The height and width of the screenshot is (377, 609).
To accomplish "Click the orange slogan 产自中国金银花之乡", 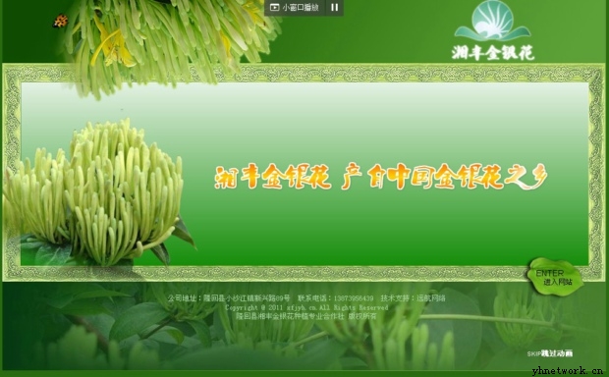I will coord(444,177).
